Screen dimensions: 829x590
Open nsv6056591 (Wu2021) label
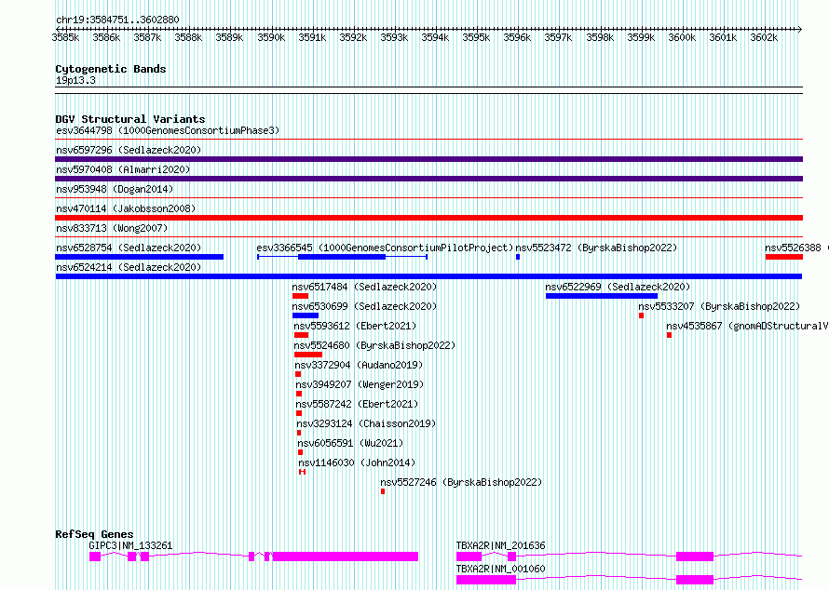point(350,443)
